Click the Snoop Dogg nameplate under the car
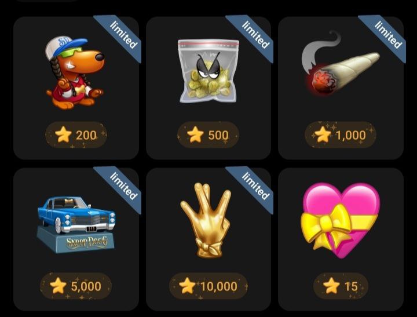Viewport: 417px width, 317px height. pyautogui.click(x=87, y=242)
